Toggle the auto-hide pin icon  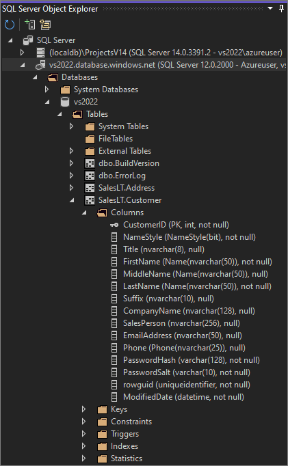pyautogui.click(x=281, y=8)
